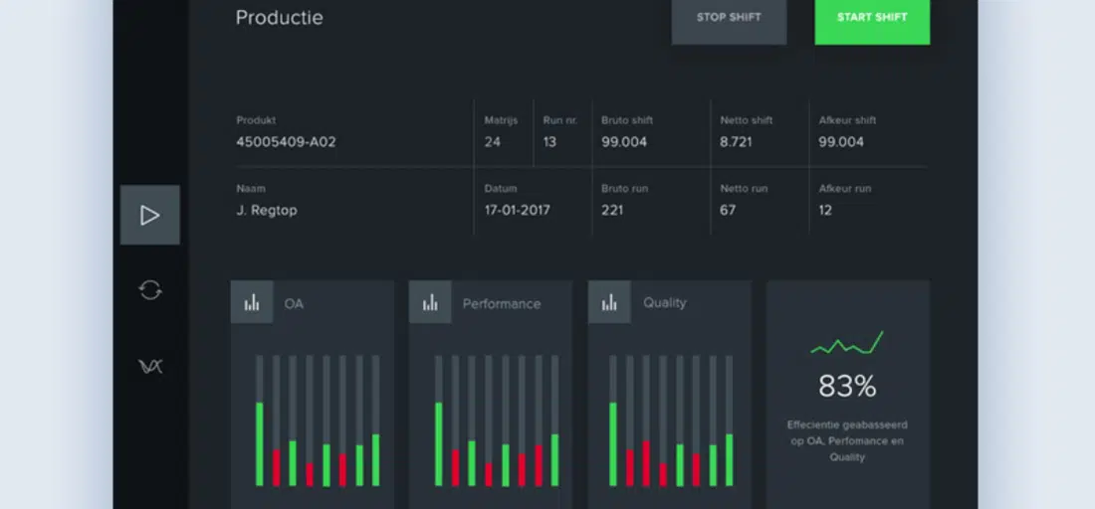Click operator name J. Regtop
The image size is (1095, 509).
pos(266,210)
